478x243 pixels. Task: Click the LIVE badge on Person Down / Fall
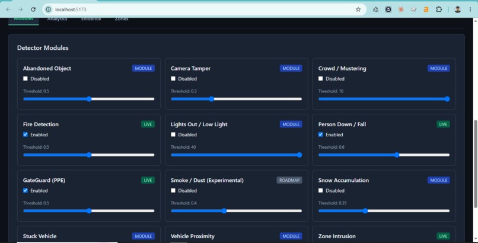[x=443, y=124]
